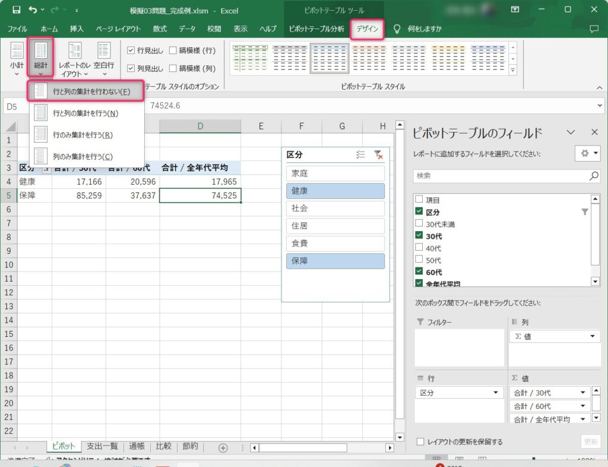This screenshot has height=467, width=608.
Task: Open the 支出一覧 sheet tab
Action: tap(102, 447)
